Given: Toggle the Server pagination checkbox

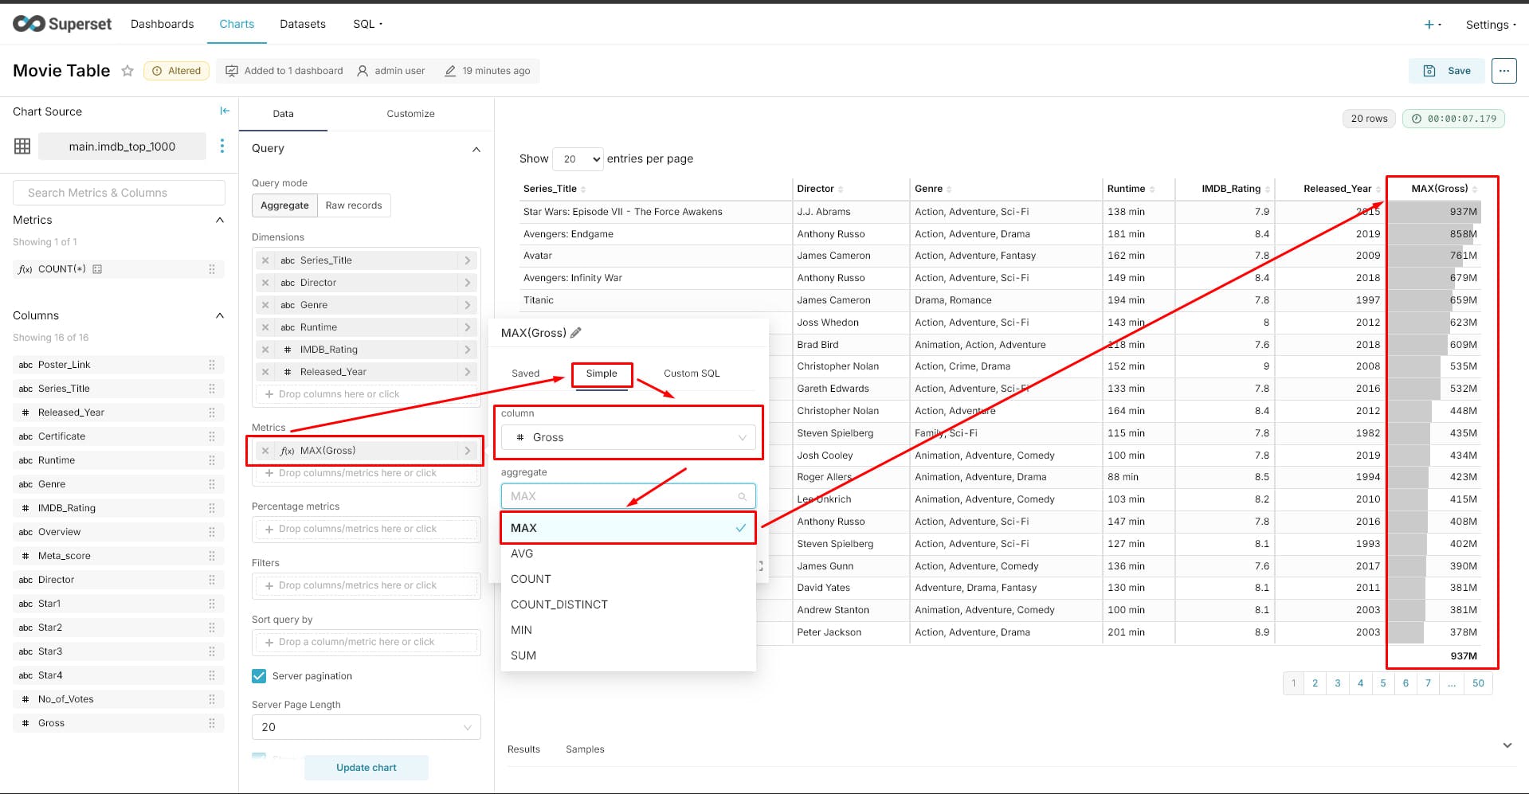Looking at the screenshot, I should tap(259, 676).
